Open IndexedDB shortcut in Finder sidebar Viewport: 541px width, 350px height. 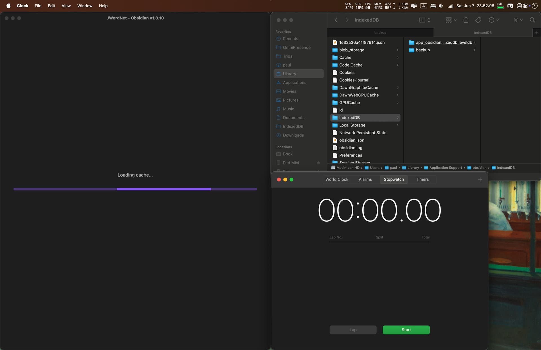point(298,126)
